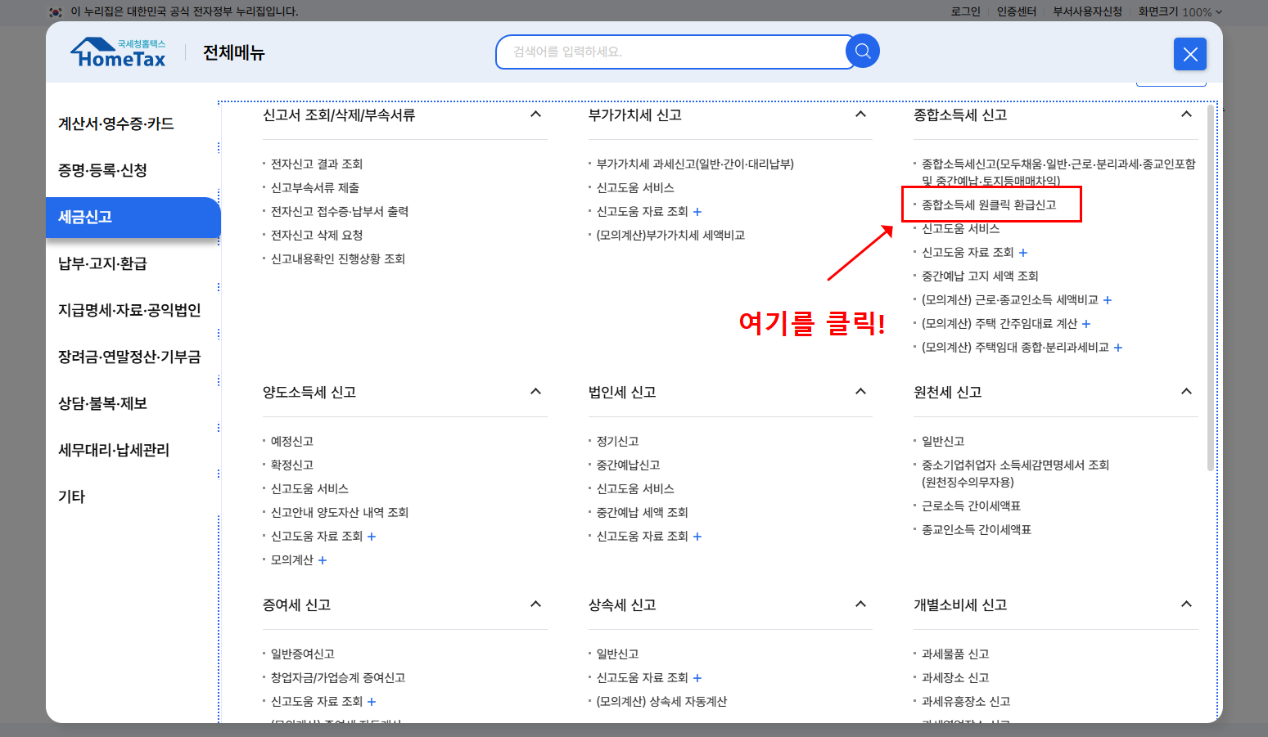Image resolution: width=1268 pixels, height=737 pixels.
Task: Click the search input field
Action: (671, 51)
